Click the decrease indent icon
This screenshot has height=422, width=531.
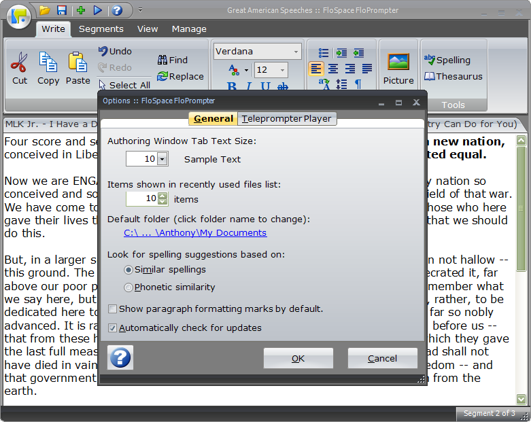(358, 53)
